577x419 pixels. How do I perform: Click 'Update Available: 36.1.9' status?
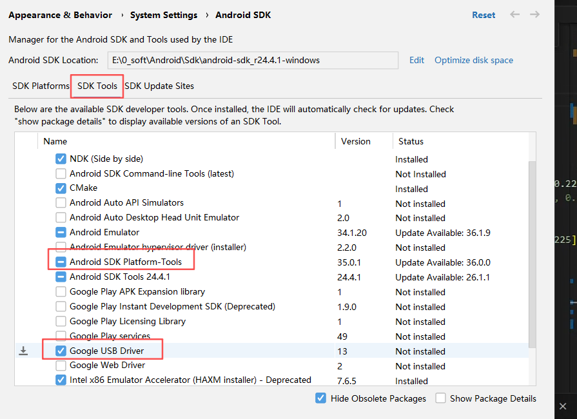click(x=443, y=233)
